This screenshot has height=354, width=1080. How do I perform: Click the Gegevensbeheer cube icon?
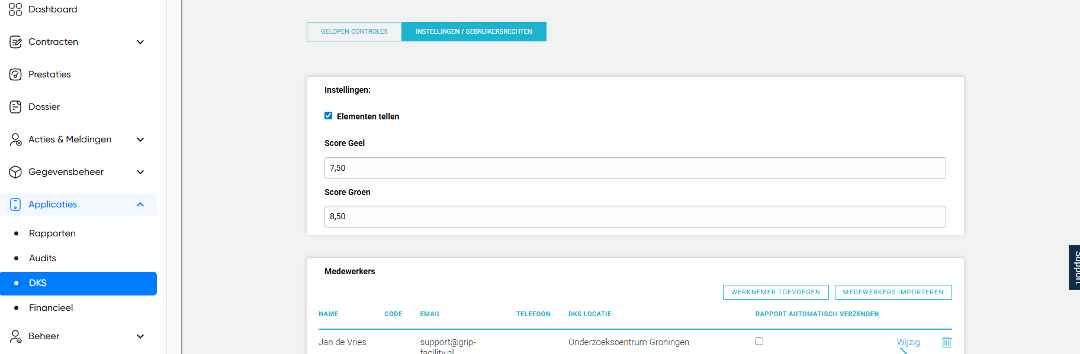click(x=15, y=172)
